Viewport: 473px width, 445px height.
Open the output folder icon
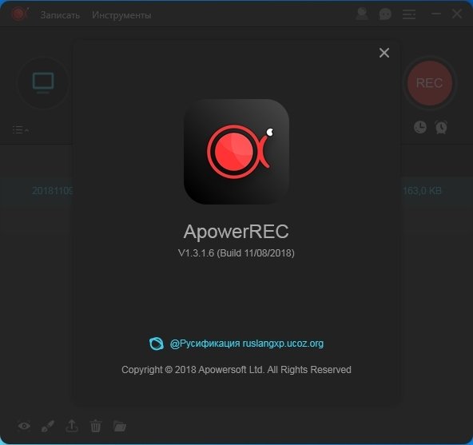click(x=120, y=426)
